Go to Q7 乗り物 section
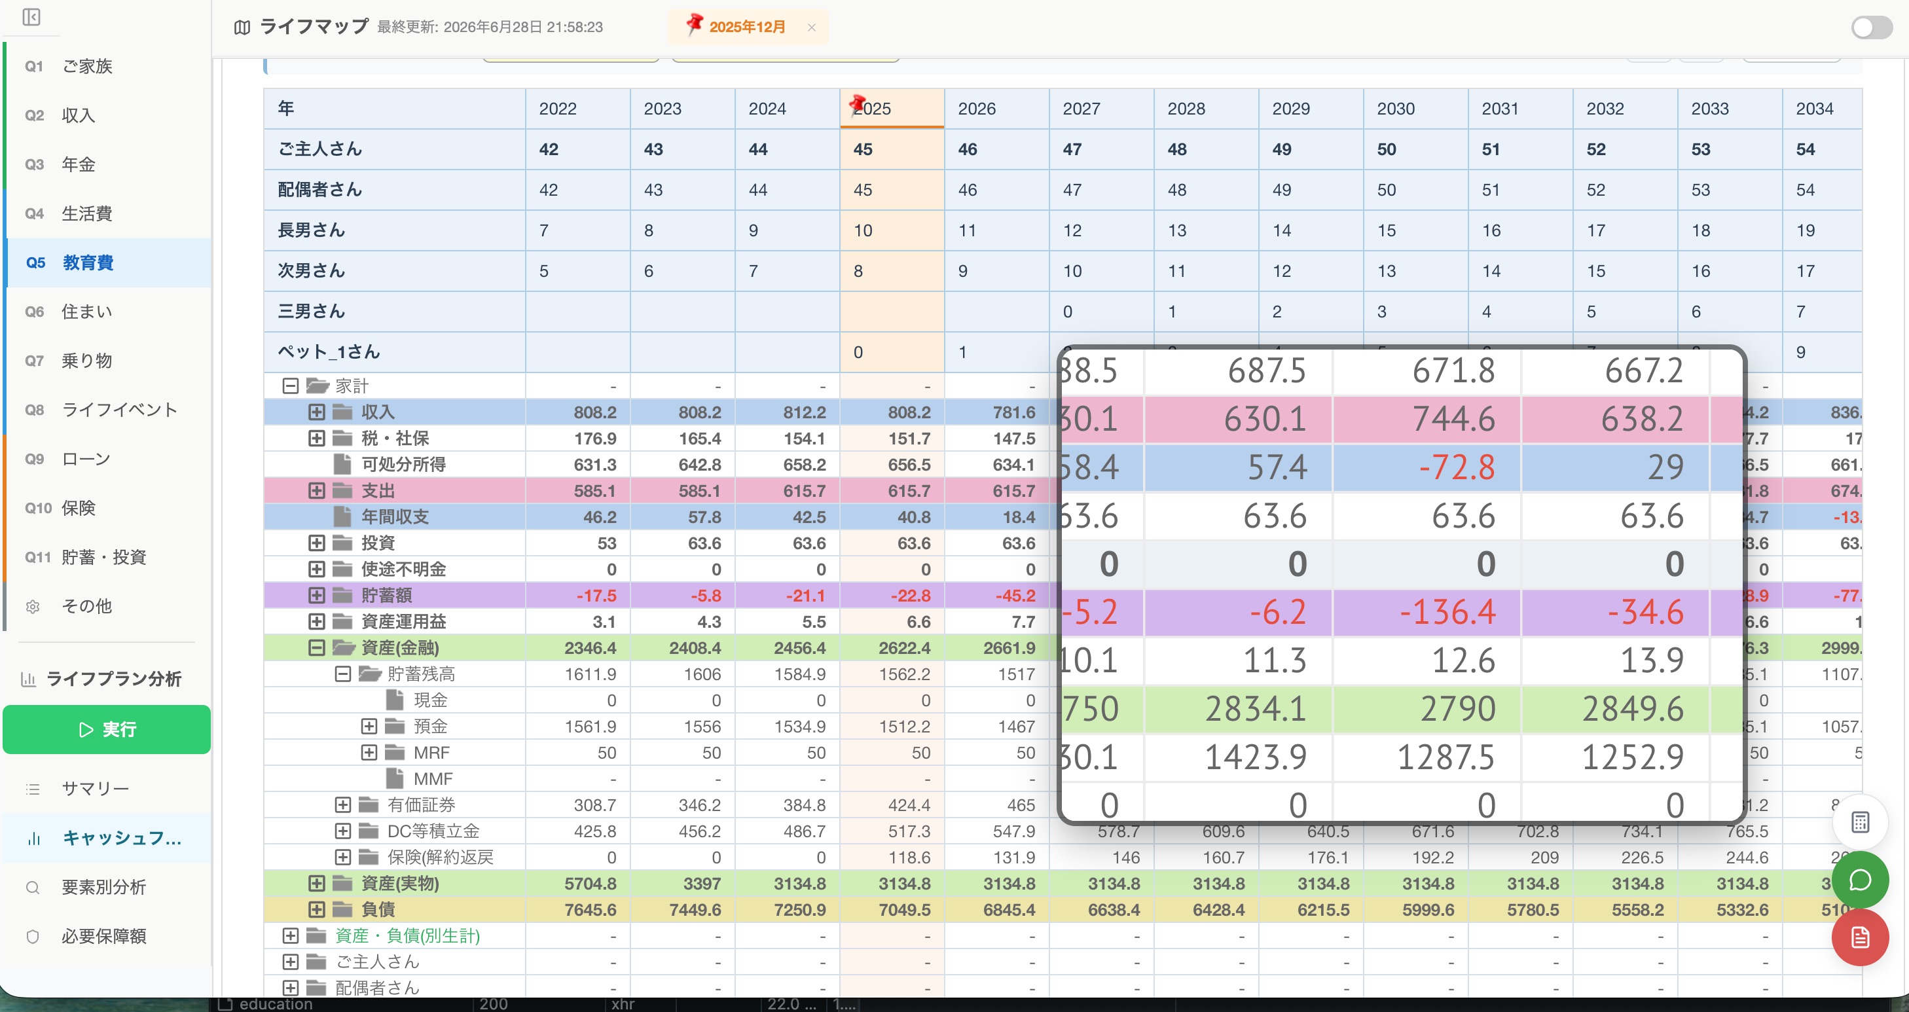1909x1012 pixels. click(x=107, y=361)
